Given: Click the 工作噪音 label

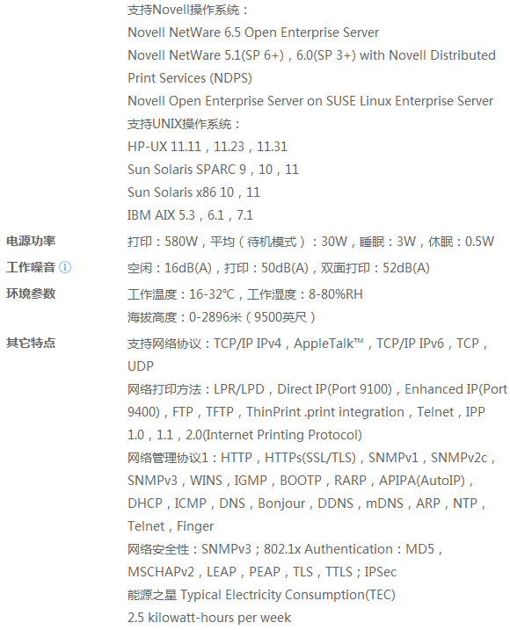Looking at the screenshot, I should click(x=31, y=267).
